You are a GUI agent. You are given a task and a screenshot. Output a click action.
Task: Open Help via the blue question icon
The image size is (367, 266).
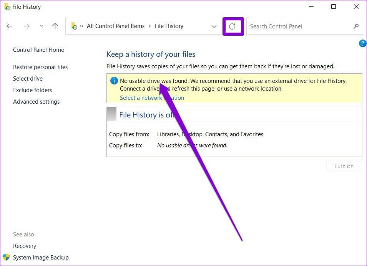click(x=362, y=43)
